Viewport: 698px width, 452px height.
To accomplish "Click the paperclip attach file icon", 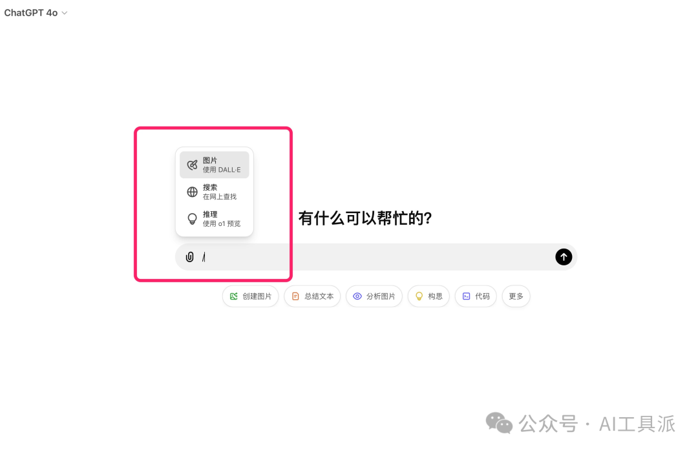I will pos(189,257).
